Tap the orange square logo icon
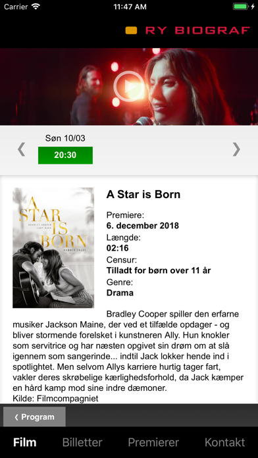 (131, 30)
